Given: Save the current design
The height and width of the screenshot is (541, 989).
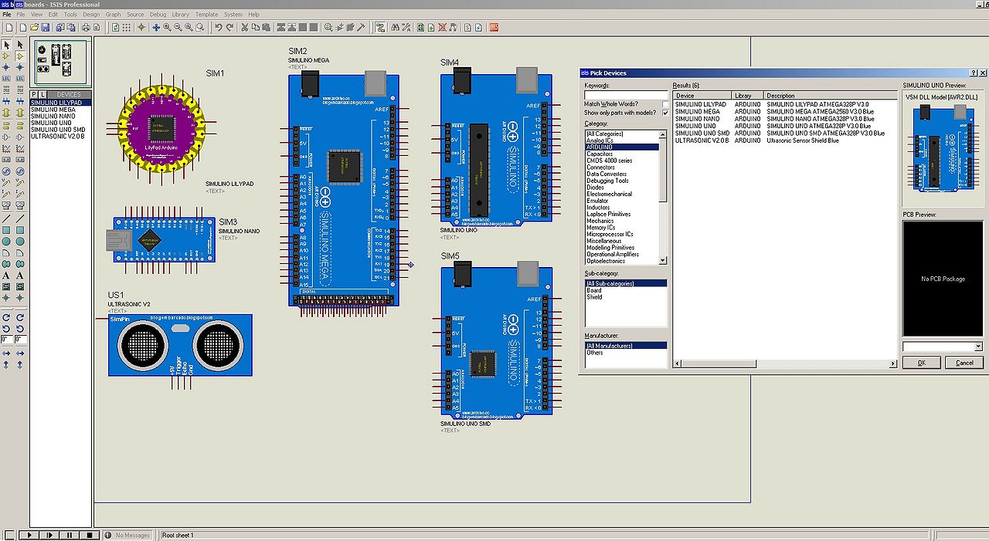Looking at the screenshot, I should click(x=45, y=27).
